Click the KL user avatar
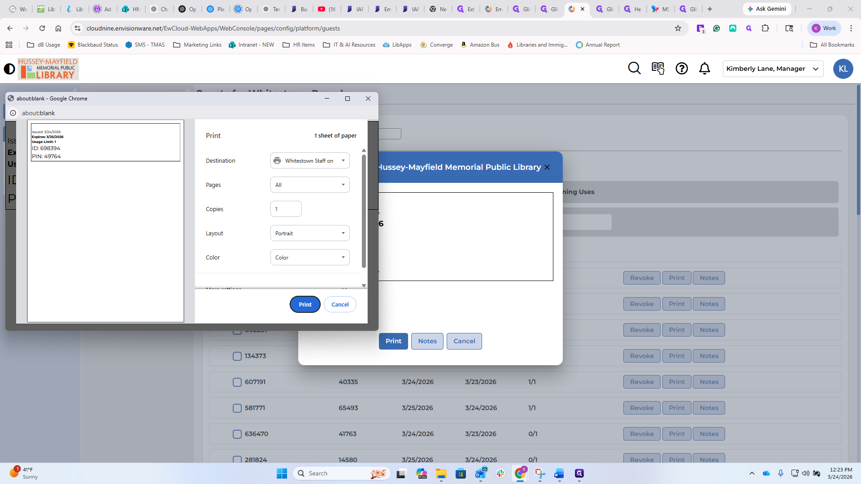Screen dimensions: 861x484 (x=843, y=69)
